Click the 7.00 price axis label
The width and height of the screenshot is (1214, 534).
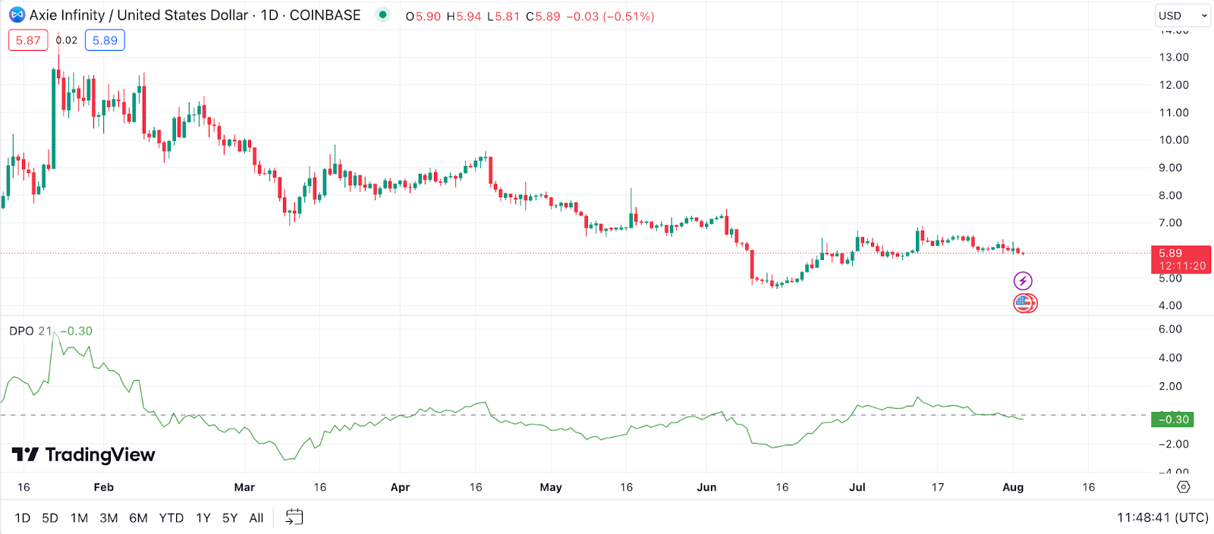(x=1170, y=222)
